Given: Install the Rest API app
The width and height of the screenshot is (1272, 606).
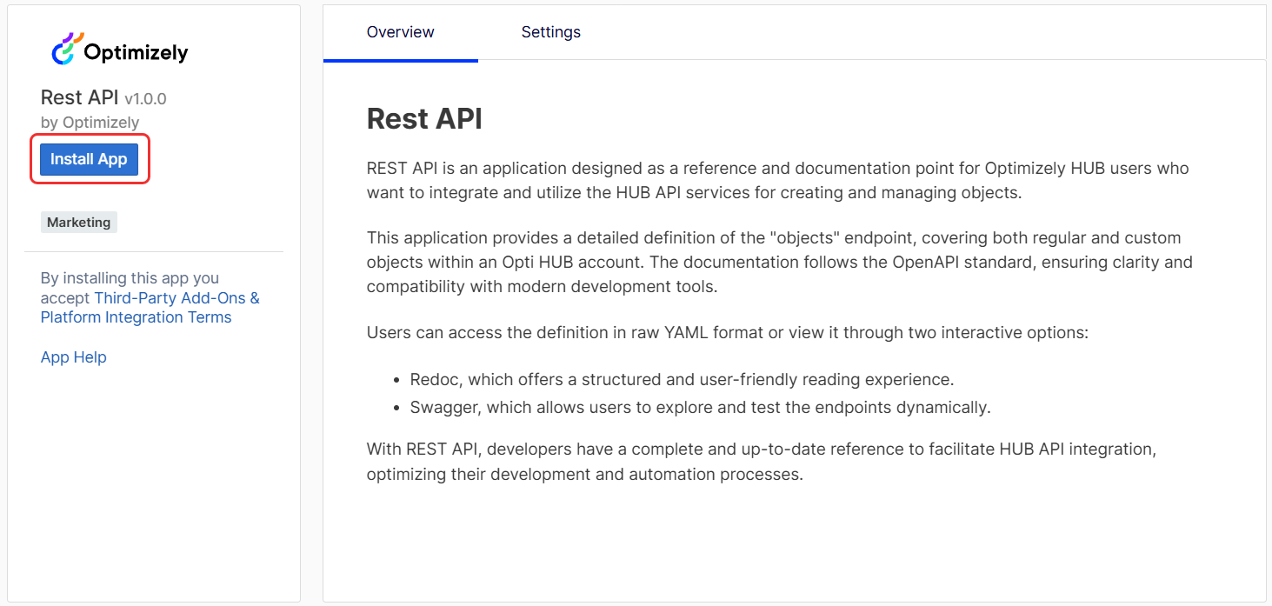Looking at the screenshot, I should tap(90, 159).
